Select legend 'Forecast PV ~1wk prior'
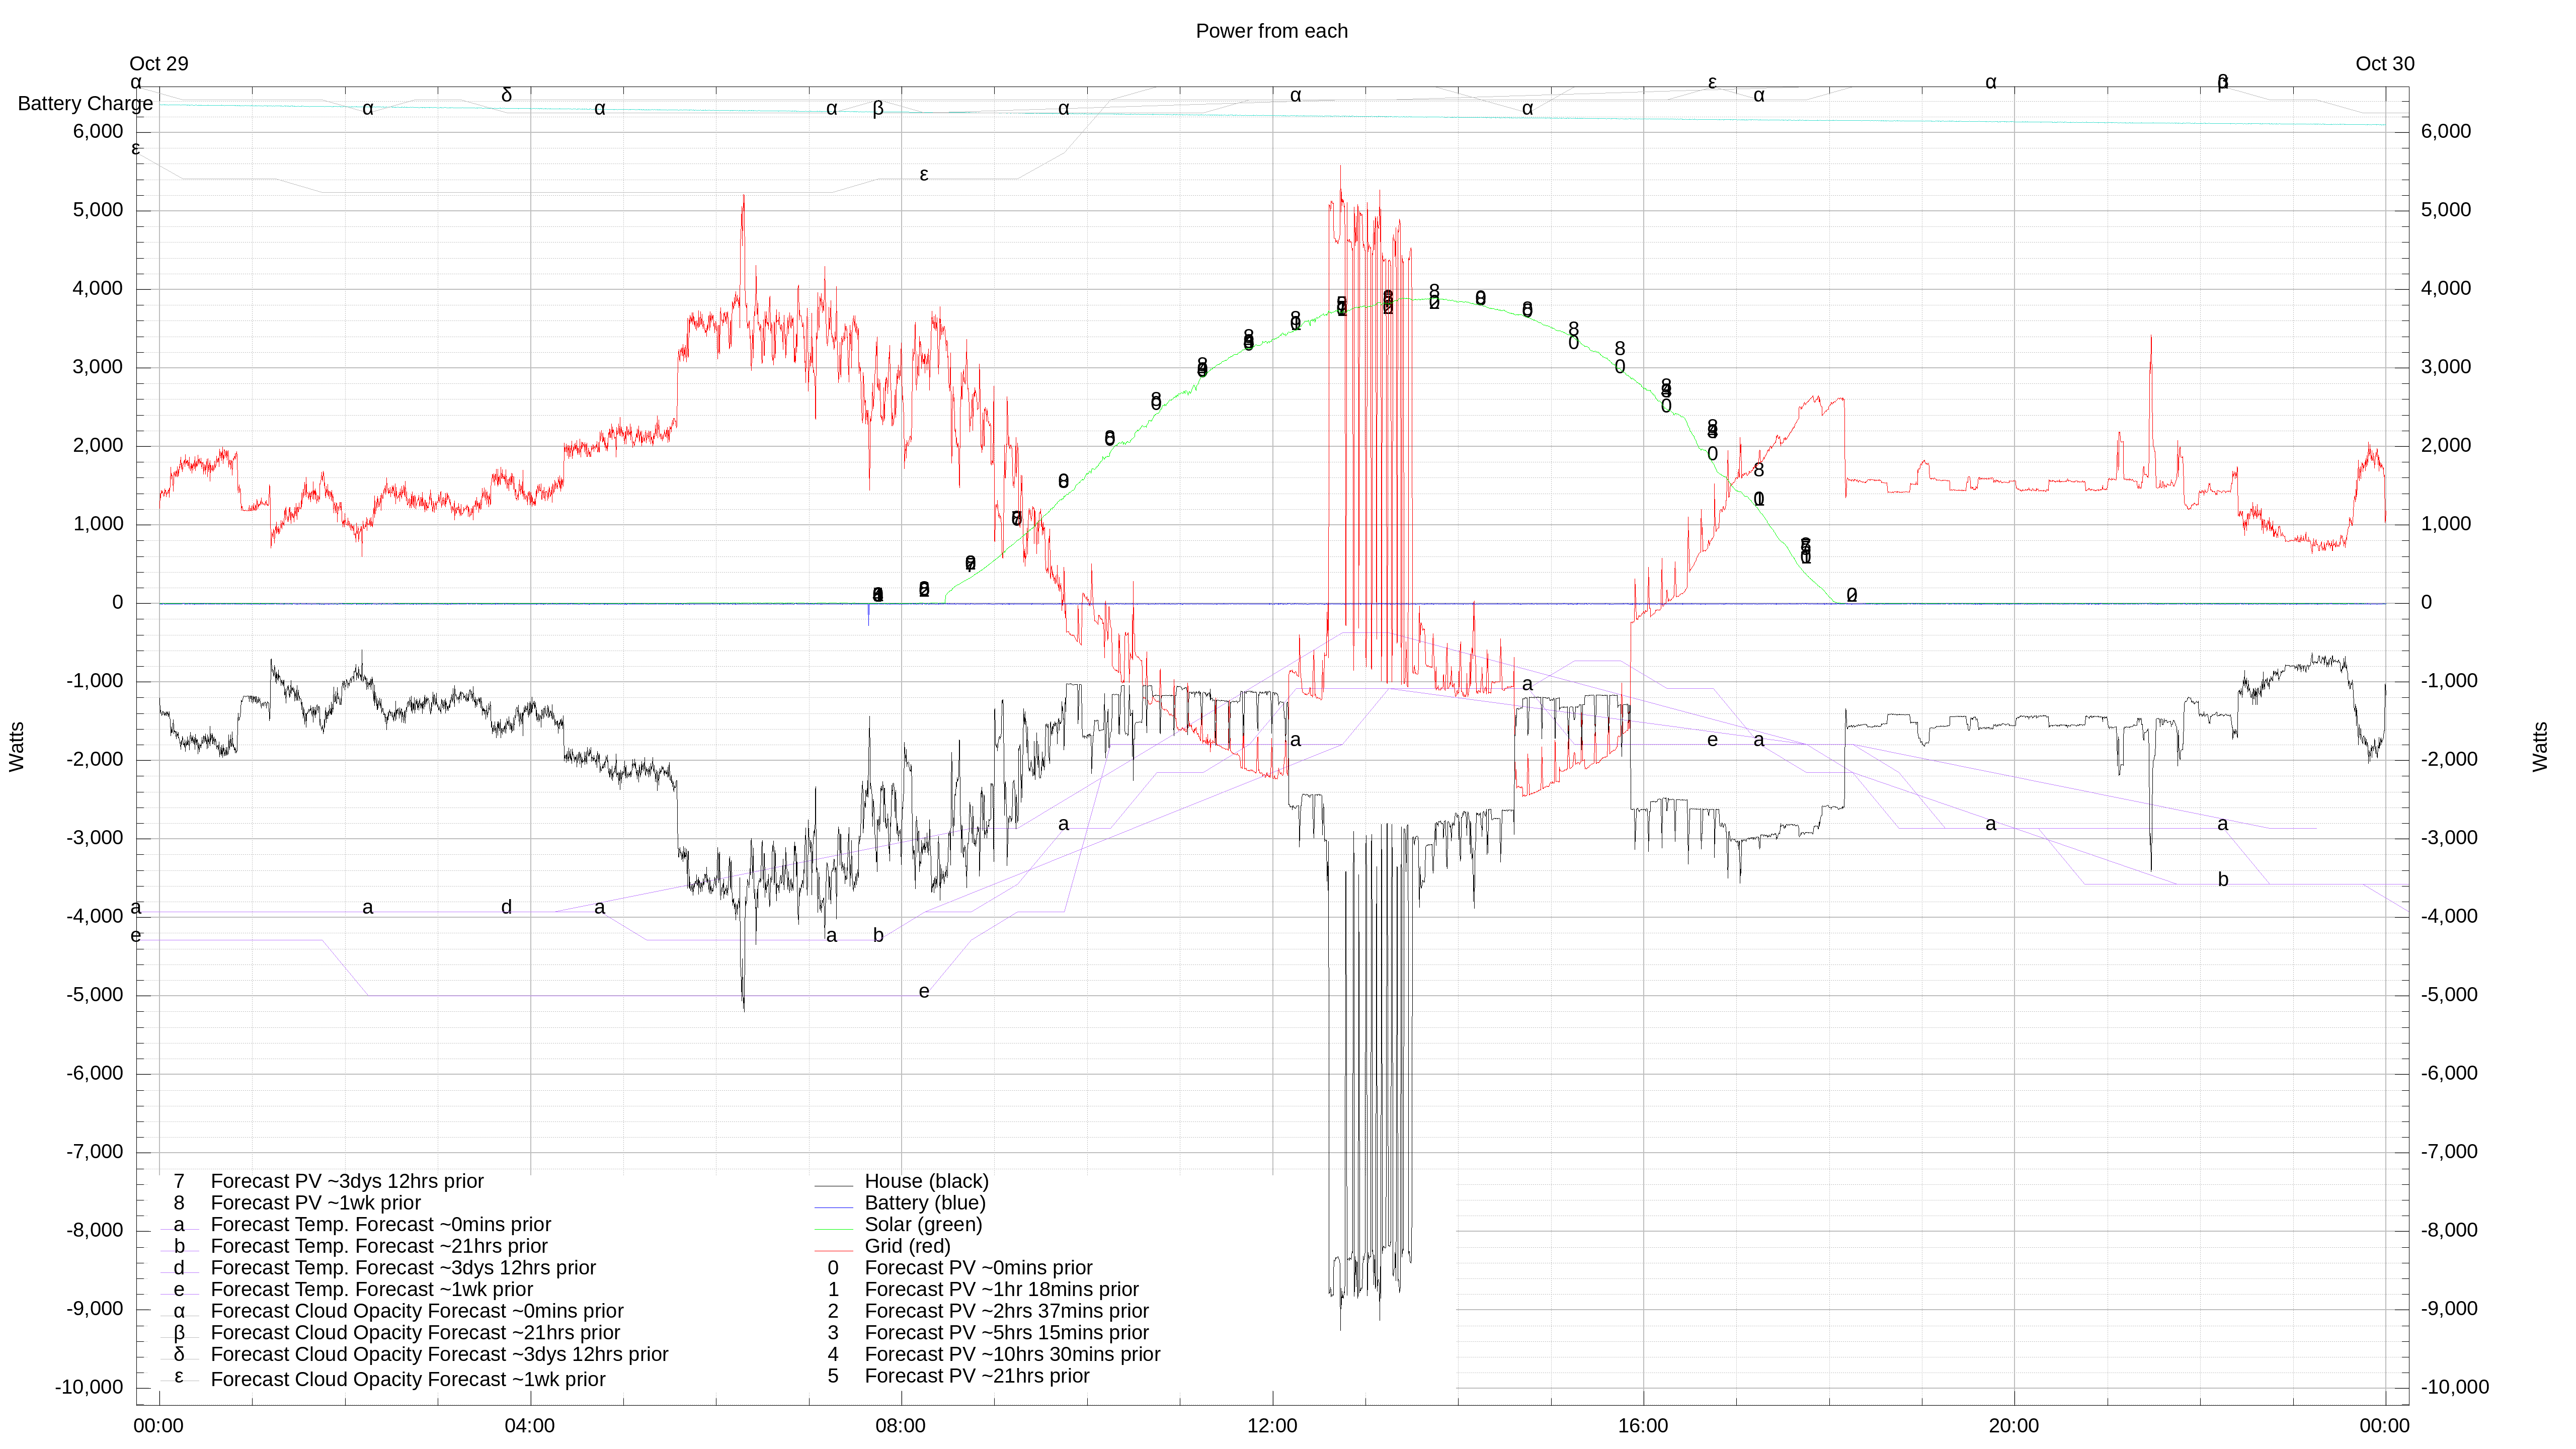2576x1449 pixels. 315,1203
